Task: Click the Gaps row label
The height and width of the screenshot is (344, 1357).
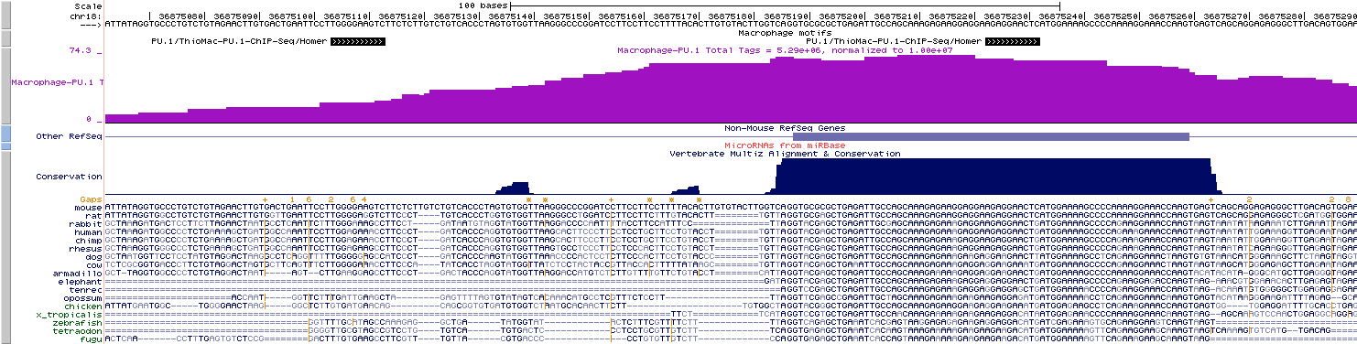Action: tap(91, 199)
